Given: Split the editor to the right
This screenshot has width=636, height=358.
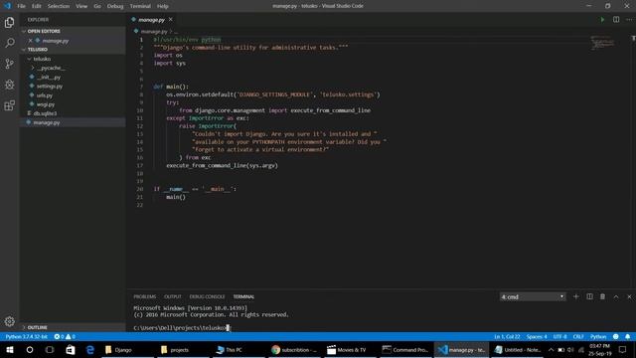Looking at the screenshot, I should [616, 20].
